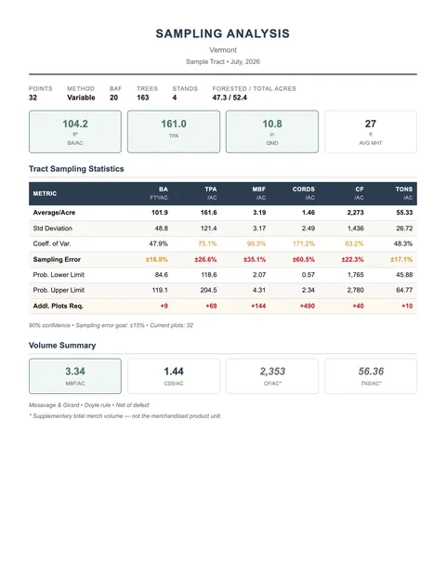Click the 161.0 TPA card
Screen dimensions: 446x577
click(174, 131)
